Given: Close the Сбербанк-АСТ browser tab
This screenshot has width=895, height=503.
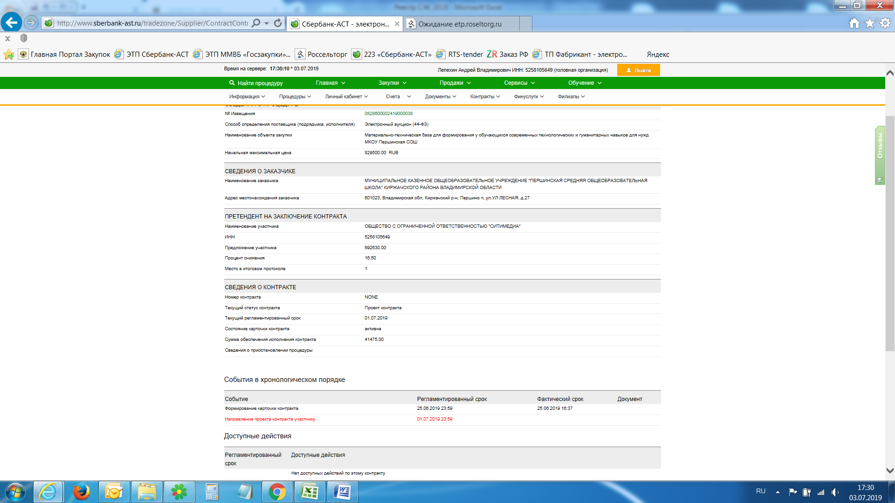Looking at the screenshot, I should coord(397,24).
